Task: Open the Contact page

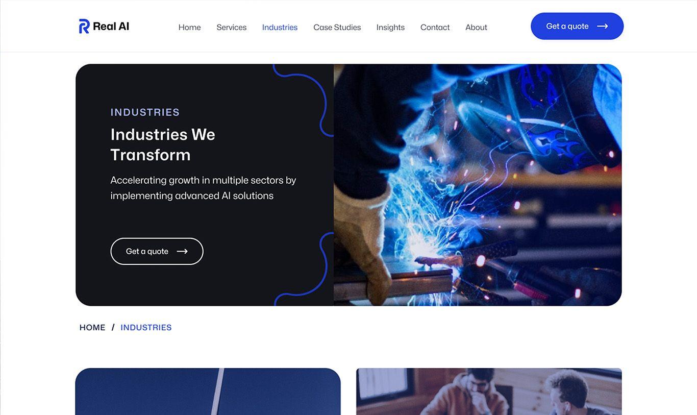Action: tap(435, 27)
